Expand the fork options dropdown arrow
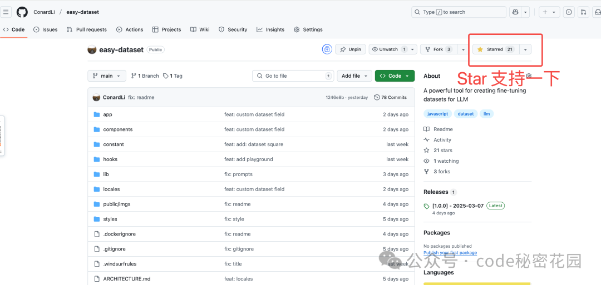The image size is (601, 285). [463, 49]
